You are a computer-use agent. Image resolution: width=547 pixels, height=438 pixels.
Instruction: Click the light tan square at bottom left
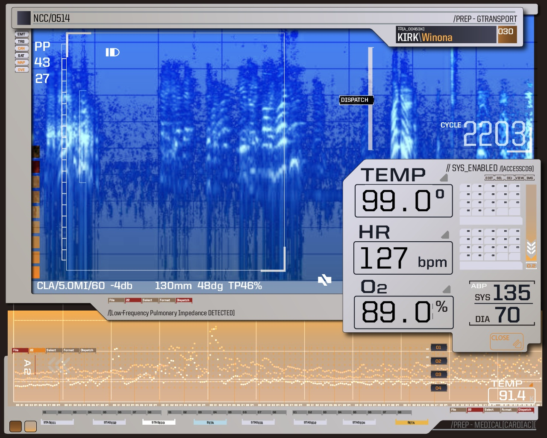[31, 426]
